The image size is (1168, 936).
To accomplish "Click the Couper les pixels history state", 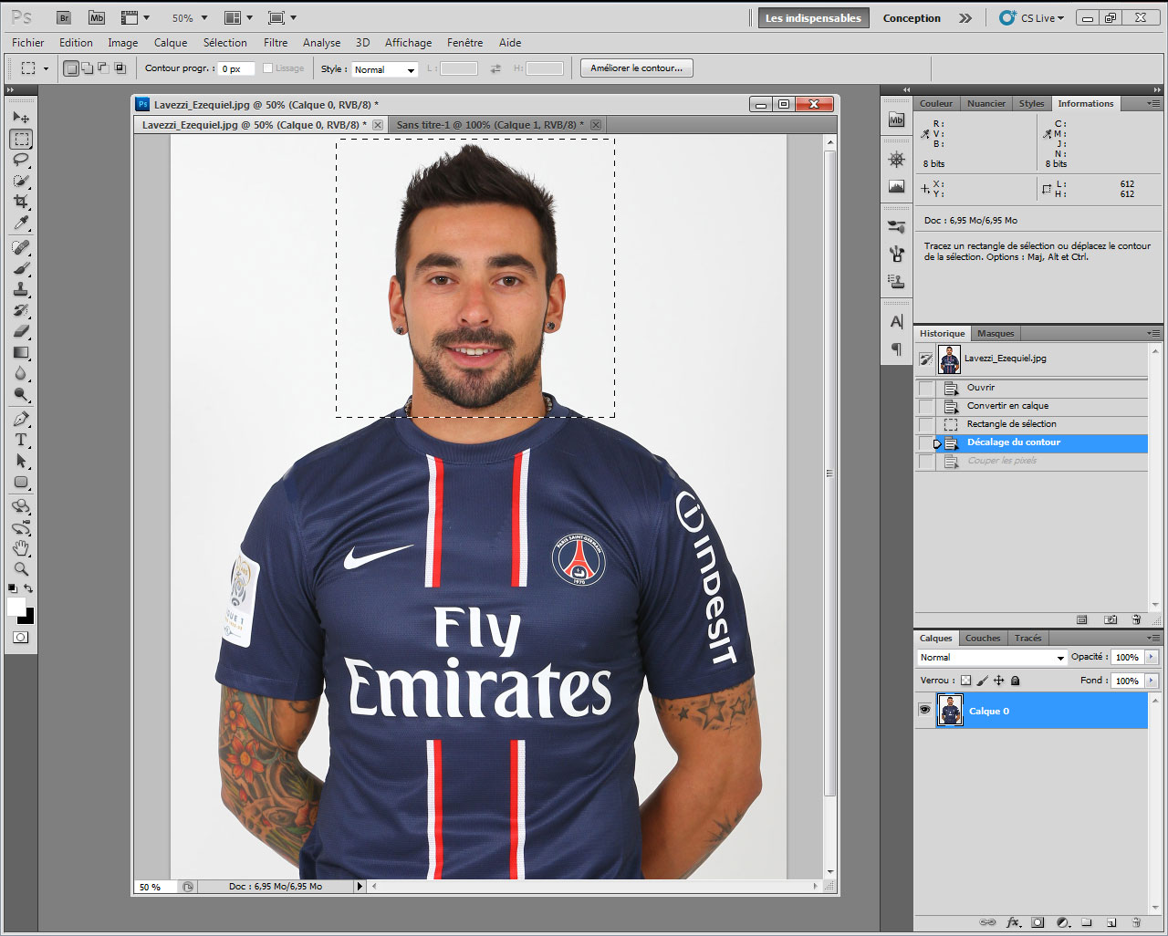I will [1002, 461].
